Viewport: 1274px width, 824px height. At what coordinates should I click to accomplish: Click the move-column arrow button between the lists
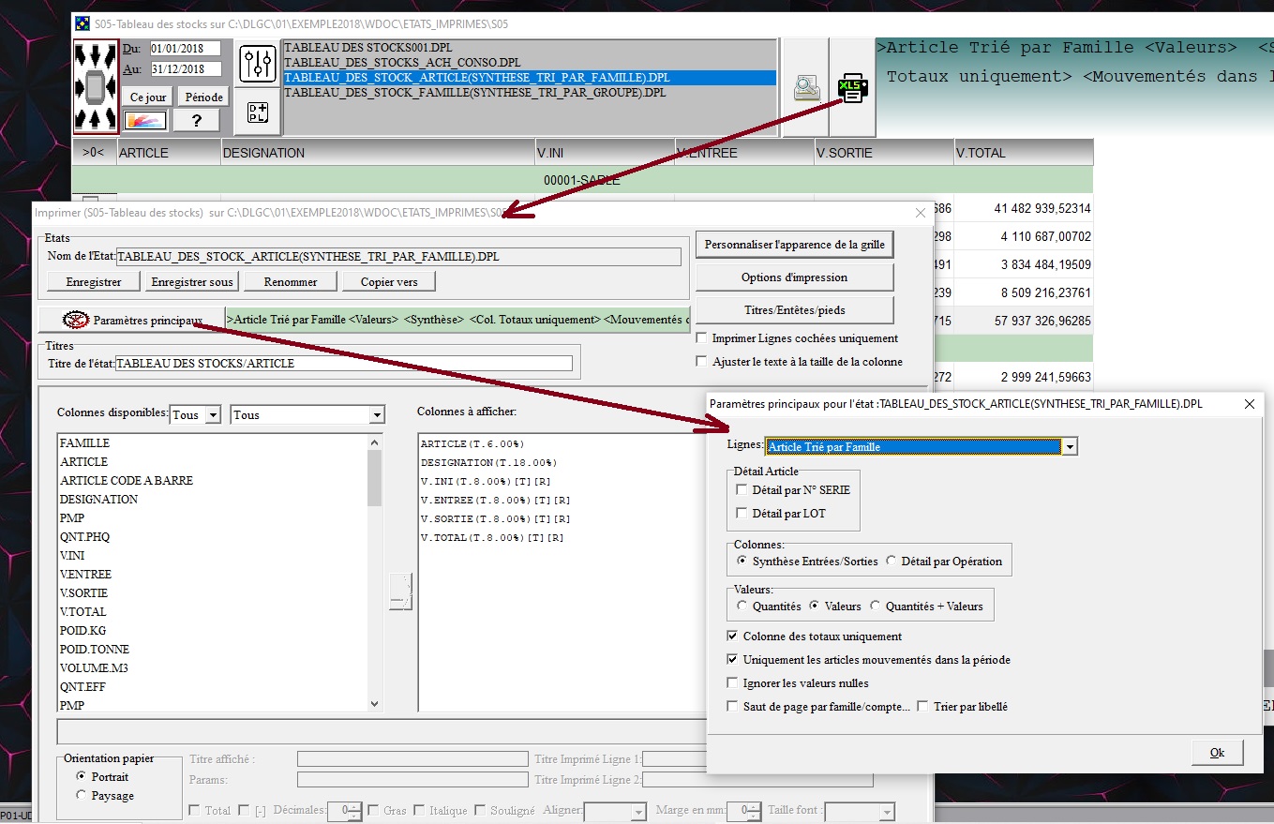point(400,592)
